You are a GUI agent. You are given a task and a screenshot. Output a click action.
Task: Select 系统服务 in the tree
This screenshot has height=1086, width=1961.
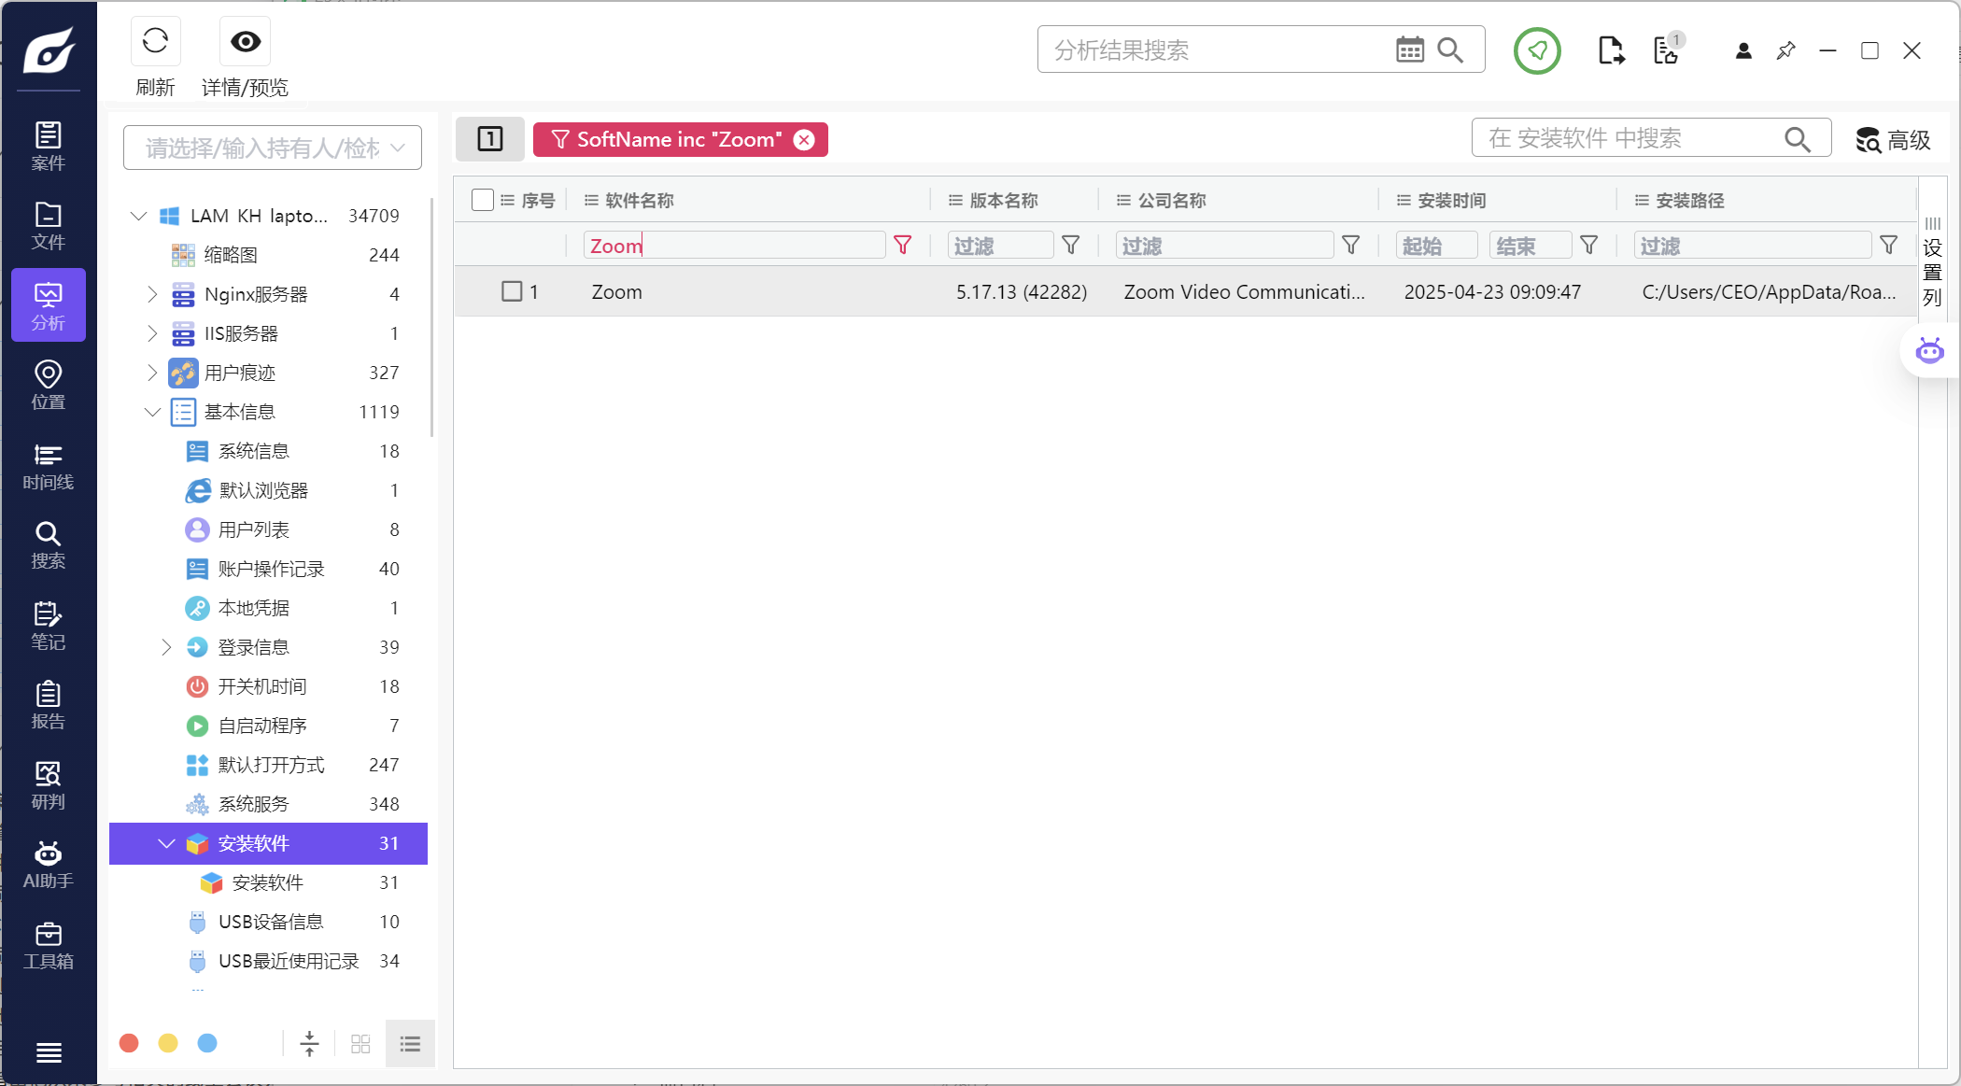pyautogui.click(x=253, y=804)
